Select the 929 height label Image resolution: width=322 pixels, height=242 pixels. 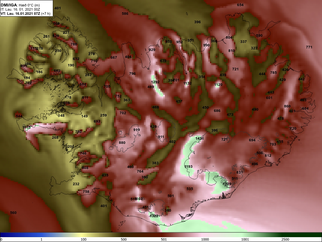(x=152, y=50)
